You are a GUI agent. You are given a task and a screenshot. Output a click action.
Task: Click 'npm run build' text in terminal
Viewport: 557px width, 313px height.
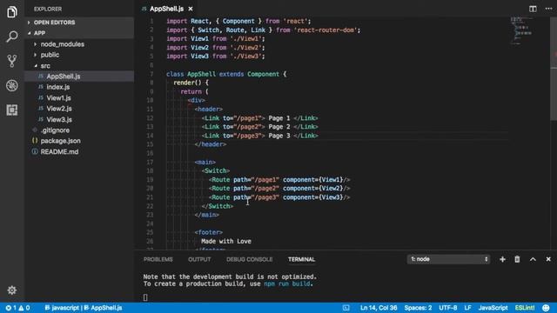tap(286, 284)
